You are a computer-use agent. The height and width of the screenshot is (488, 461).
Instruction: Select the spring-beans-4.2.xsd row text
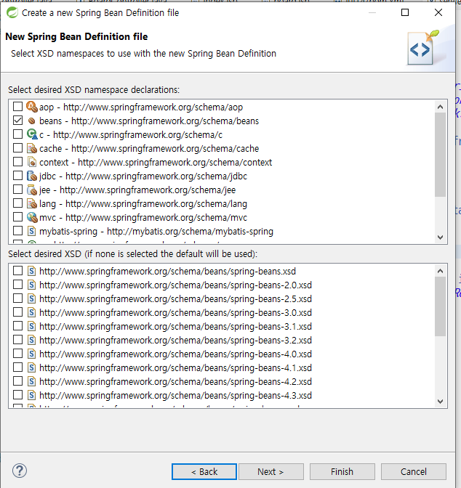pyautogui.click(x=175, y=382)
